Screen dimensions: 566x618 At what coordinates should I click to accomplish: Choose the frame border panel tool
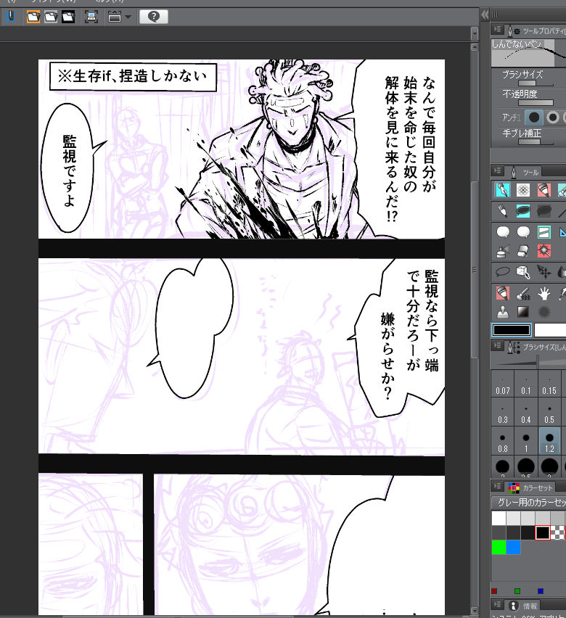[x=544, y=232]
